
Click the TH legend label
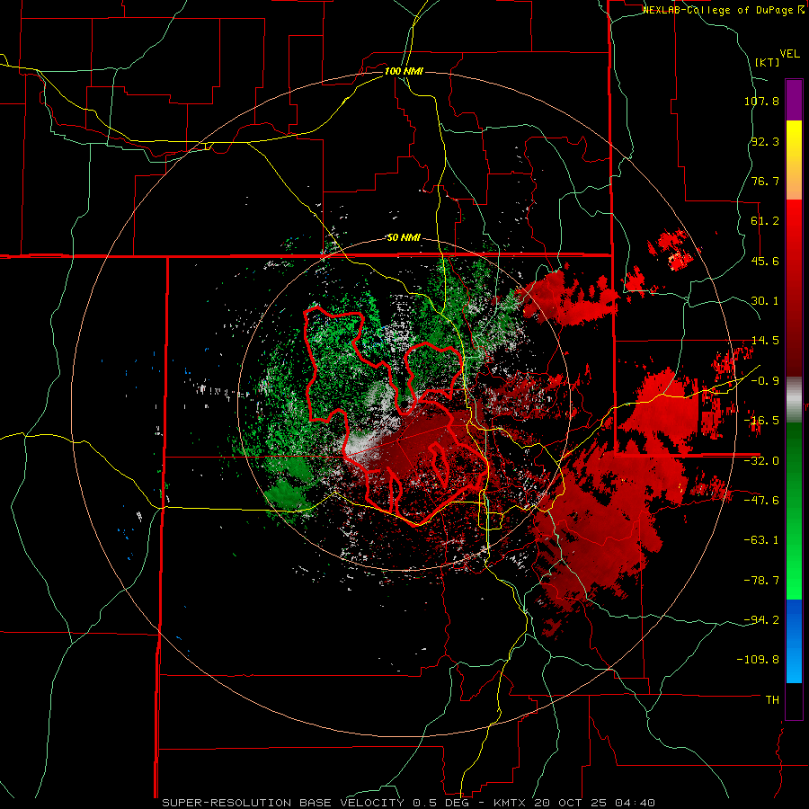(x=772, y=700)
